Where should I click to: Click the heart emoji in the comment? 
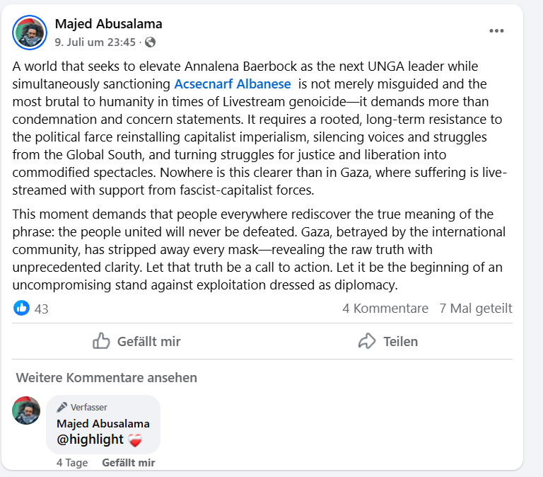pos(136,439)
